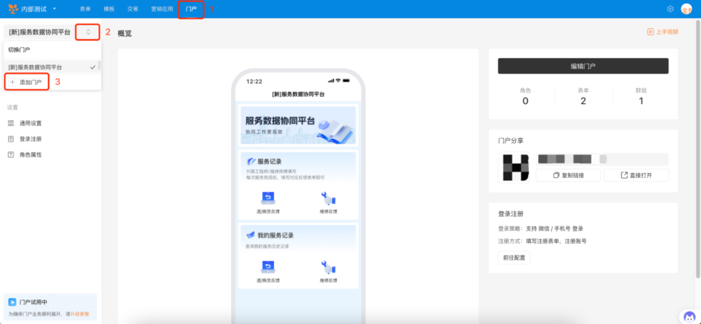Click the plus icon beside 添加门户
This screenshot has width=701, height=324.
13,82
